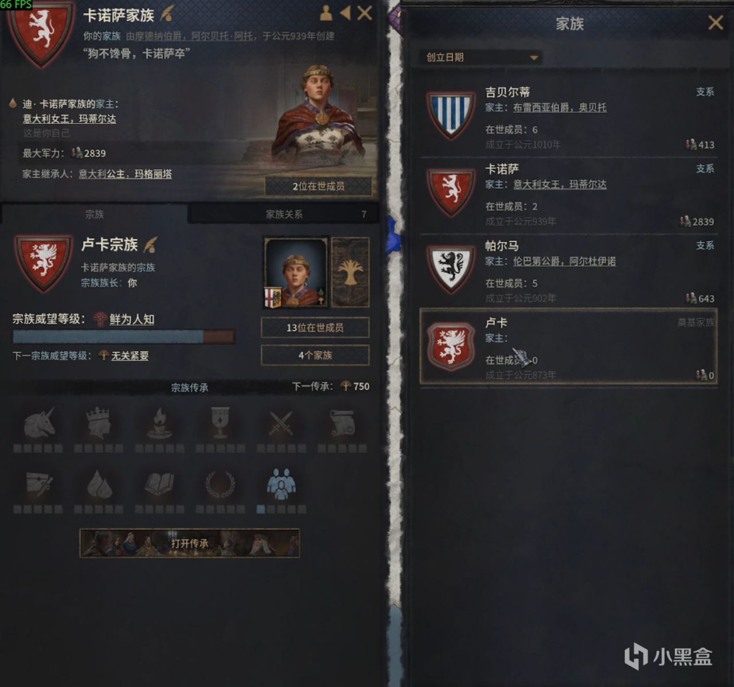Open the 创立日期 sort dropdown
Viewport: 734px width, 687px height.
(482, 57)
